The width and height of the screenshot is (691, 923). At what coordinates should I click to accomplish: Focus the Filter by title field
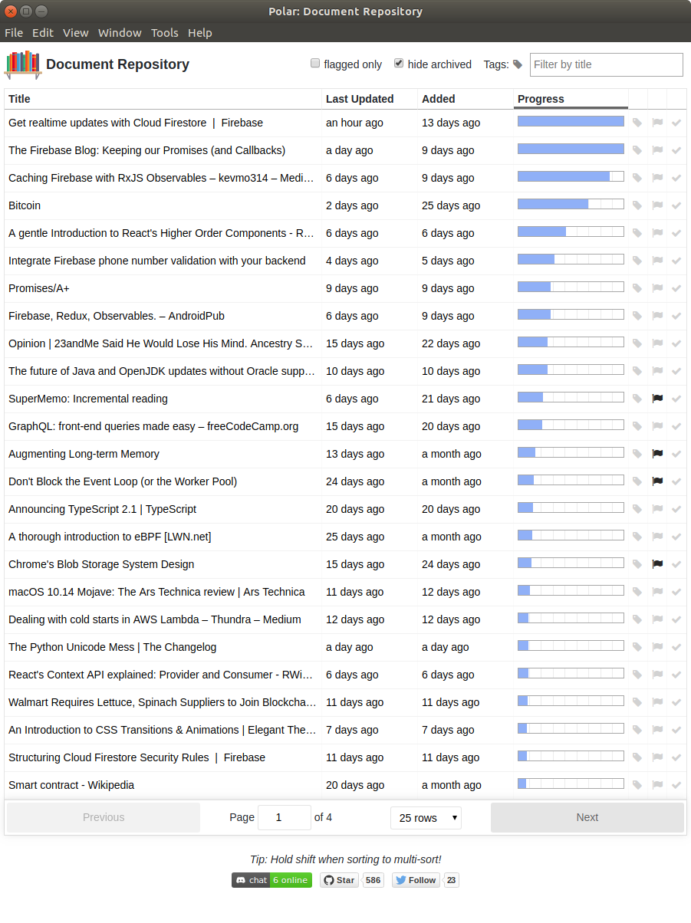click(x=606, y=64)
